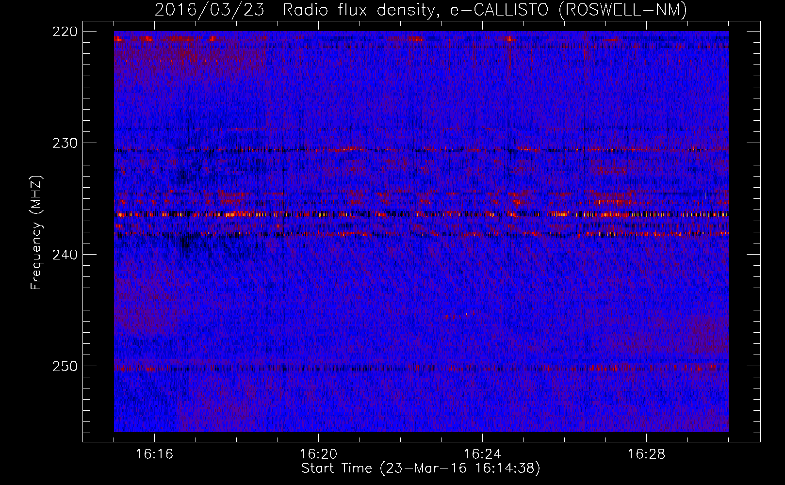
Task: Click the 16:16 time tick label
Action: coord(154,454)
